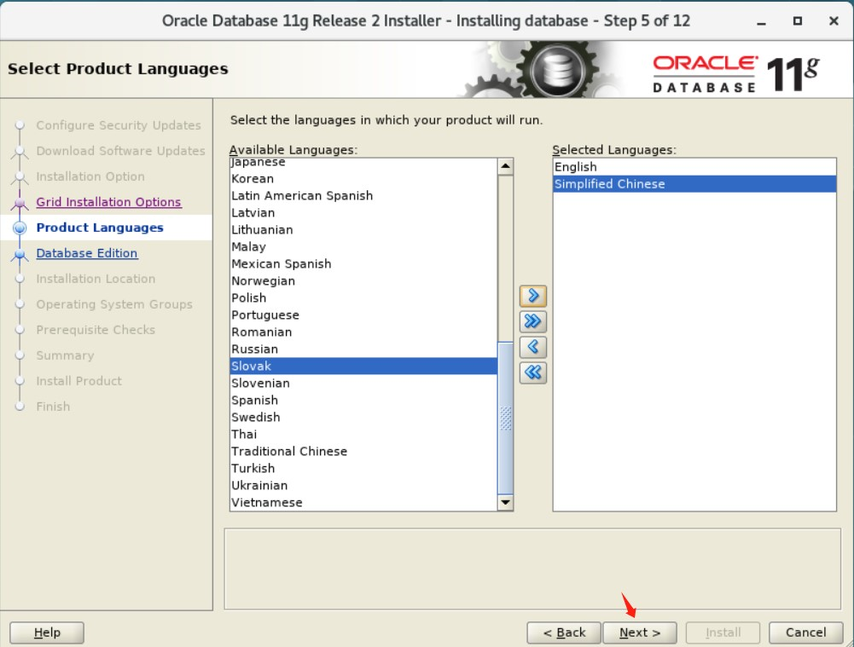Select the Configure Security Updates step

click(119, 125)
